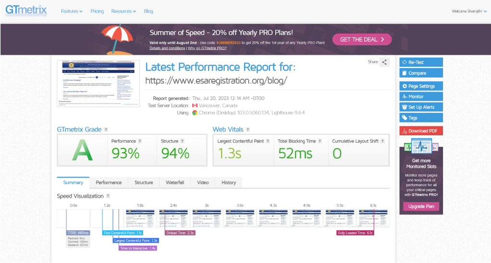Click the monitor graphic above Get more Monitored Slots

tap(421, 147)
